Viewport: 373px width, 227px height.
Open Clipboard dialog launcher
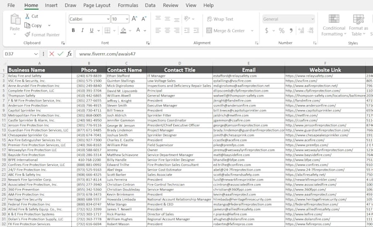tap(63, 43)
